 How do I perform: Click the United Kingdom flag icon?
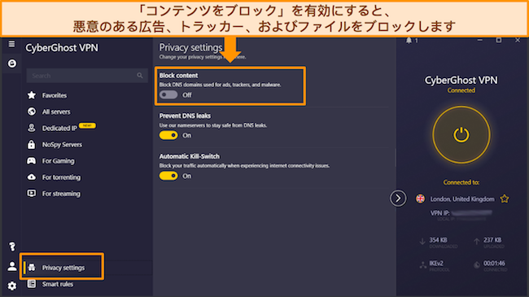point(421,199)
